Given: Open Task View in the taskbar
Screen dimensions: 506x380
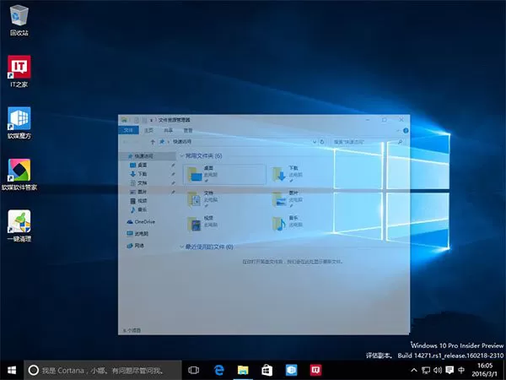Looking at the screenshot, I should pos(194,370).
